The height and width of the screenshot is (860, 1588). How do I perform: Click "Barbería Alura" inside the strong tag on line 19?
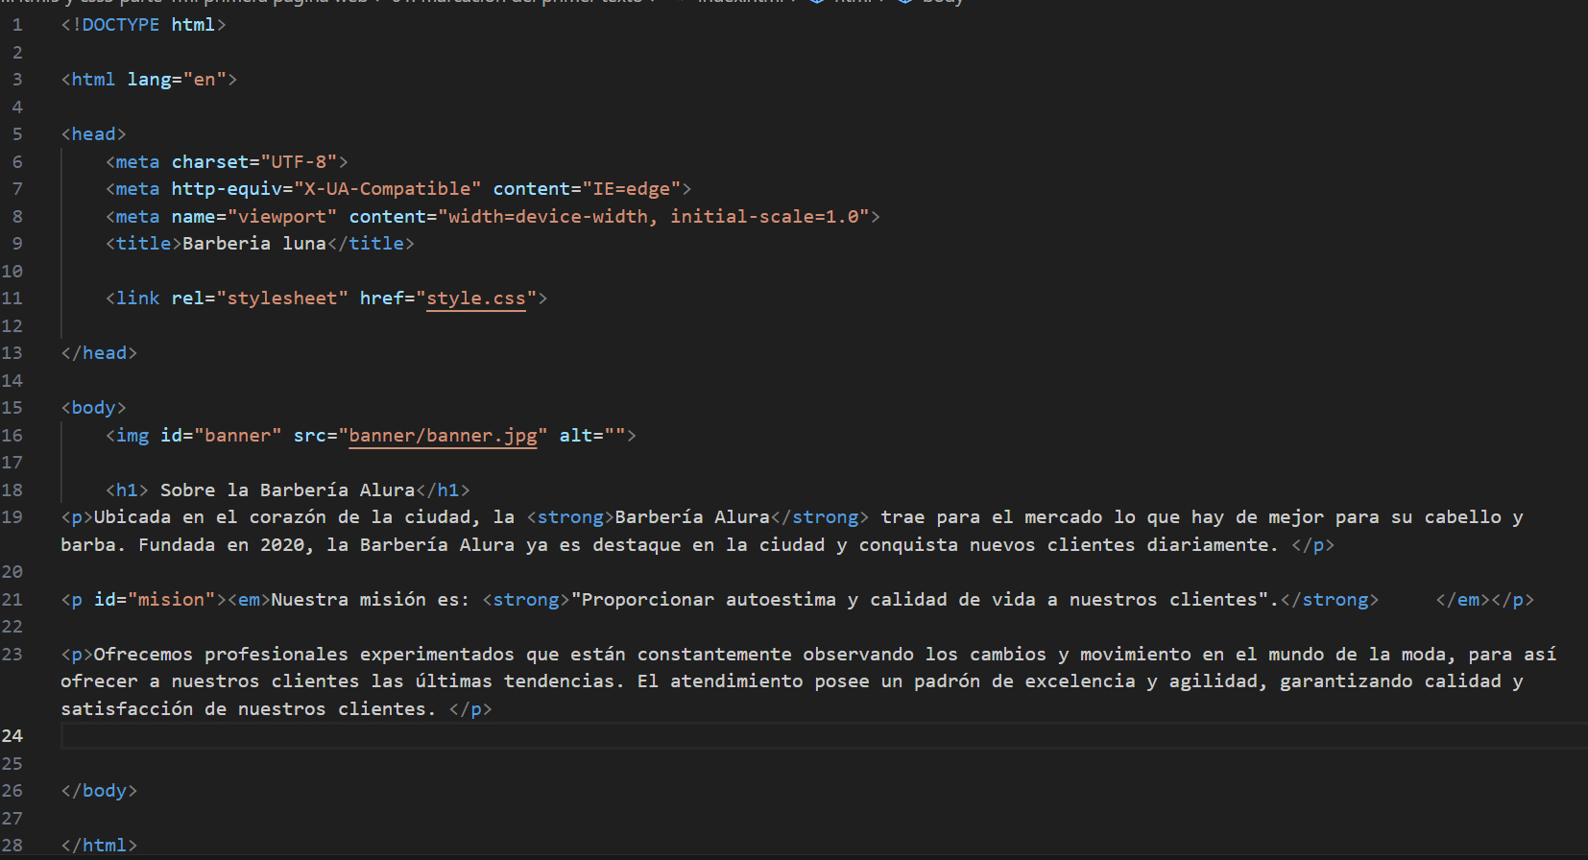click(692, 517)
